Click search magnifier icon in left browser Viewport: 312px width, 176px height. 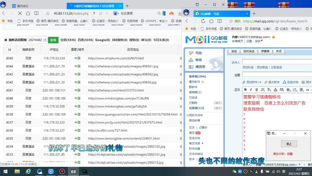[159, 13]
